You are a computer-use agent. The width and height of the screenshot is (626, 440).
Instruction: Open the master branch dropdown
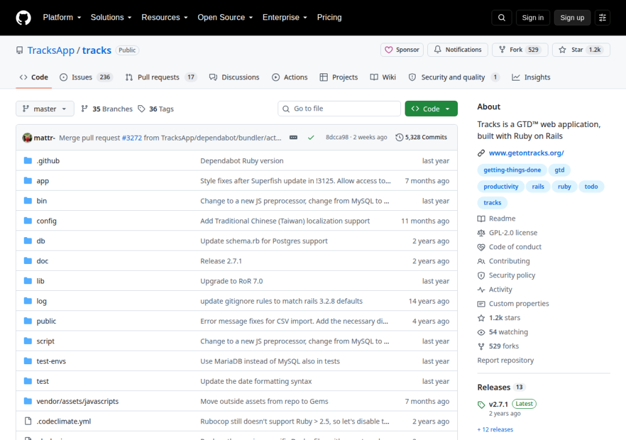click(45, 109)
